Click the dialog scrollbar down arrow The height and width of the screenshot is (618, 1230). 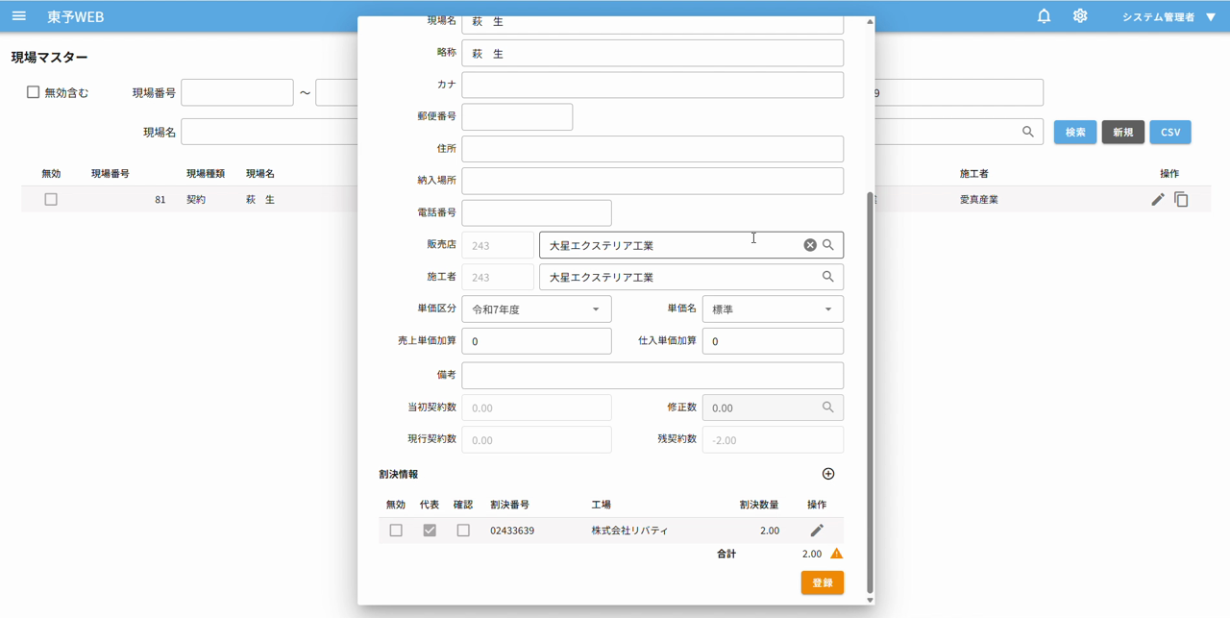(871, 600)
